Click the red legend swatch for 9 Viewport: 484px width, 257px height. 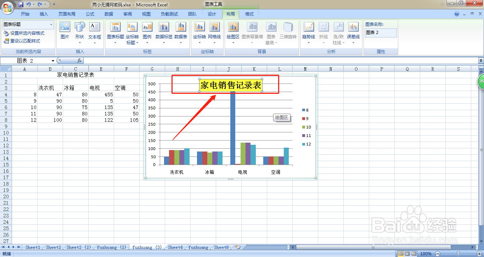pyautogui.click(x=303, y=119)
